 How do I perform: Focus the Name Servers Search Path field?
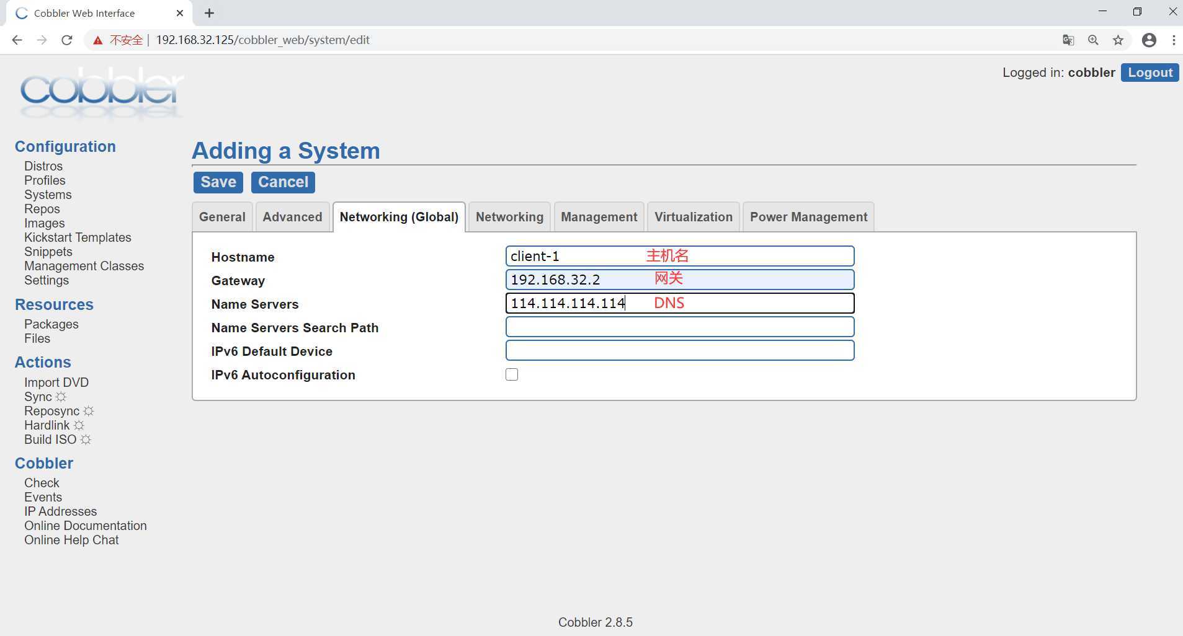(680, 327)
